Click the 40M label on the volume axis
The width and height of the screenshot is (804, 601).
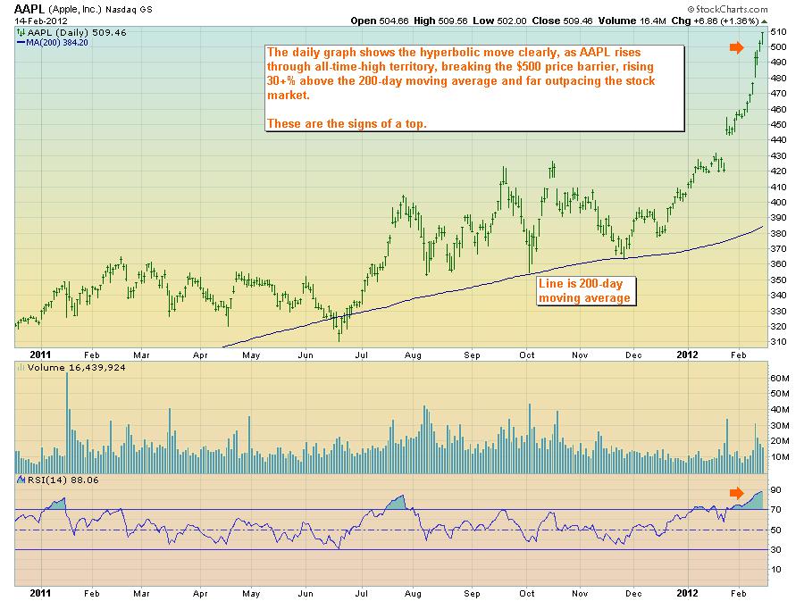coord(780,409)
